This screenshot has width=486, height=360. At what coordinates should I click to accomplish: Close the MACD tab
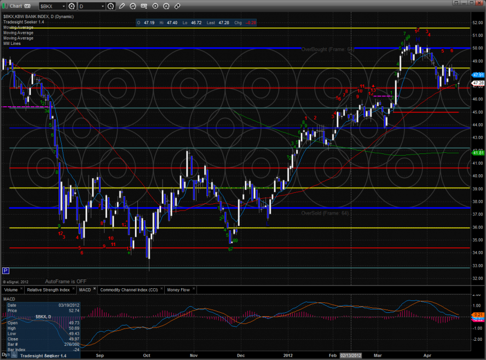click(x=94, y=288)
